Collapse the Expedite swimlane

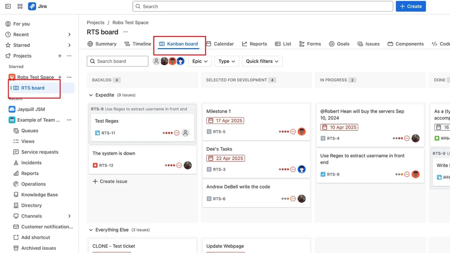(x=91, y=95)
